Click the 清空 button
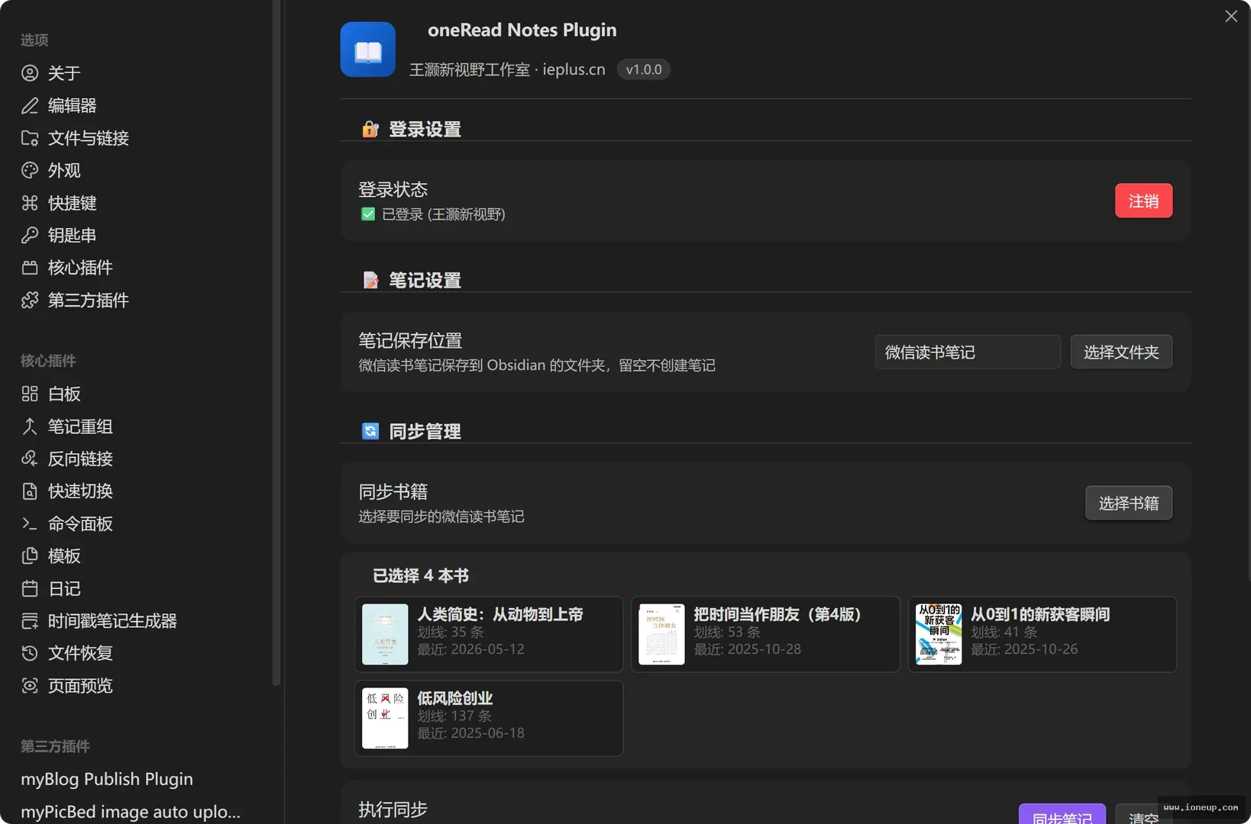Image resolution: width=1251 pixels, height=824 pixels. coord(1143,814)
